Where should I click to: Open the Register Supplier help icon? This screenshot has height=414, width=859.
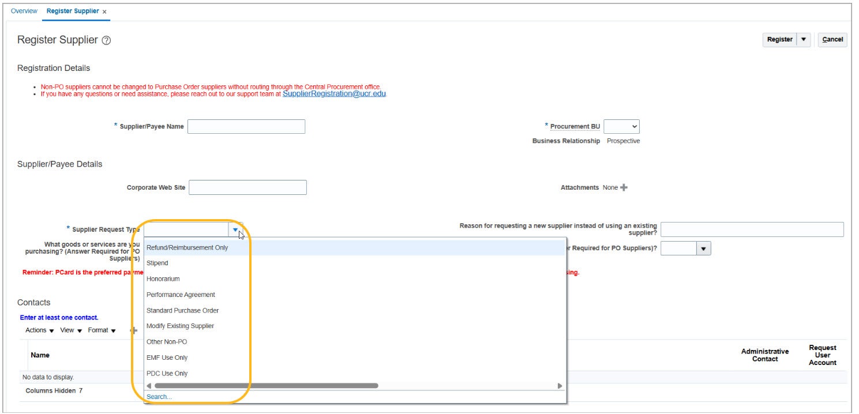click(x=106, y=40)
